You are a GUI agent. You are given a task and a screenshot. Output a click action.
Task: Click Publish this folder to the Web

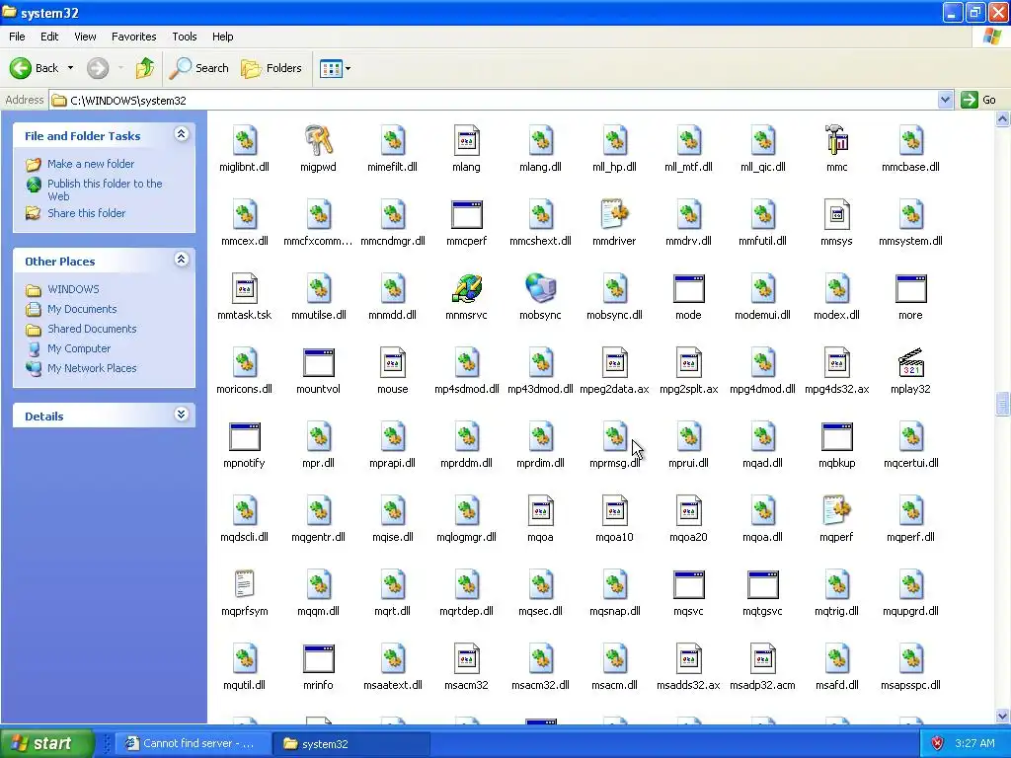105,189
